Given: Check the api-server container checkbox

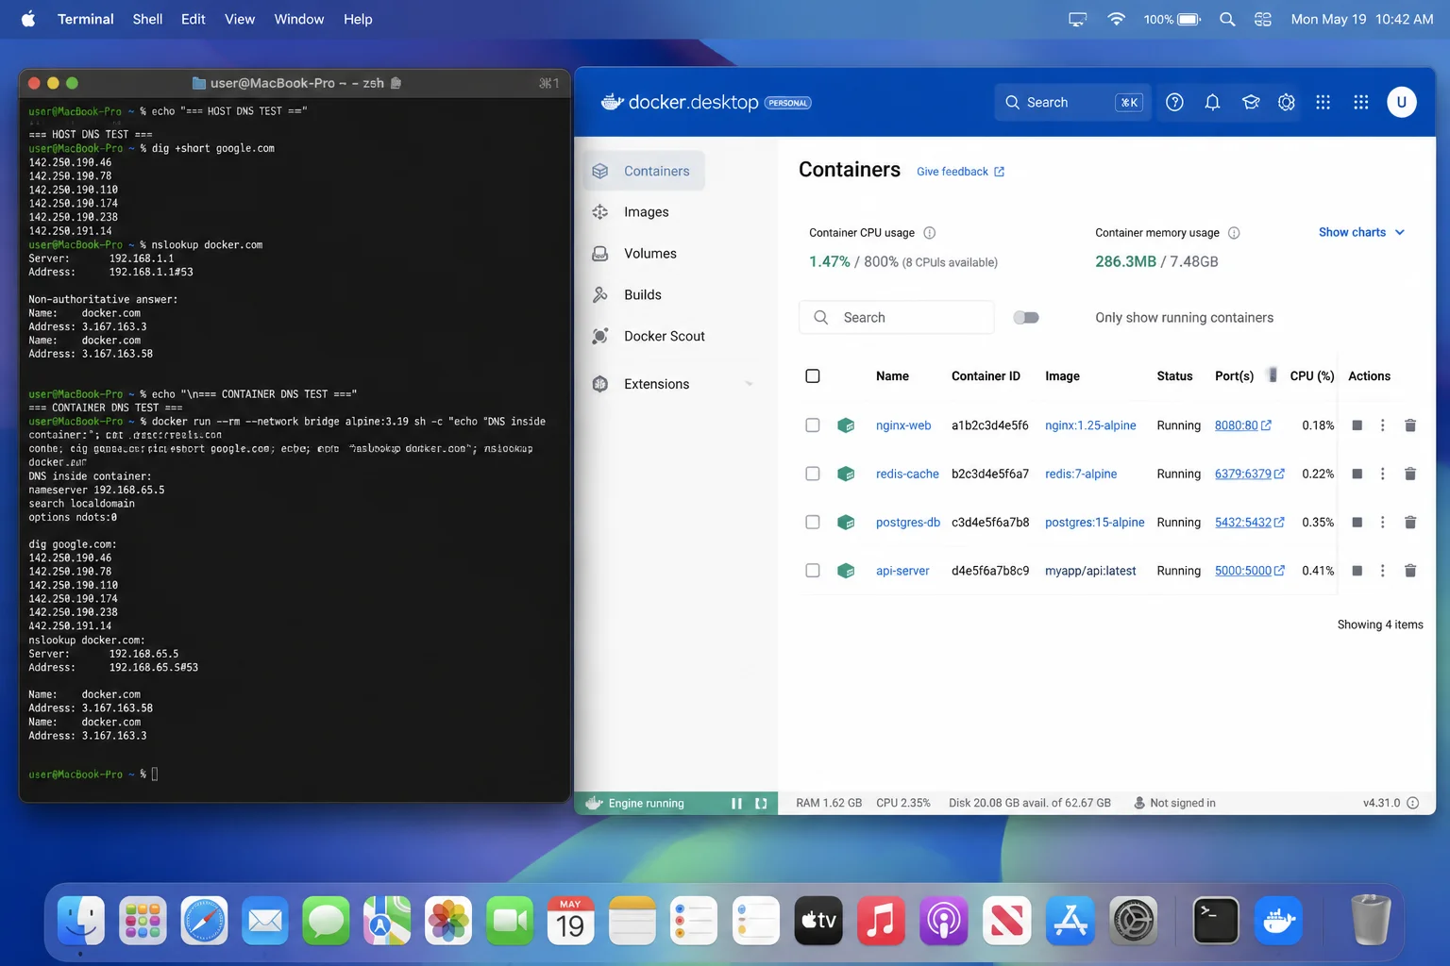Looking at the screenshot, I should 812,571.
